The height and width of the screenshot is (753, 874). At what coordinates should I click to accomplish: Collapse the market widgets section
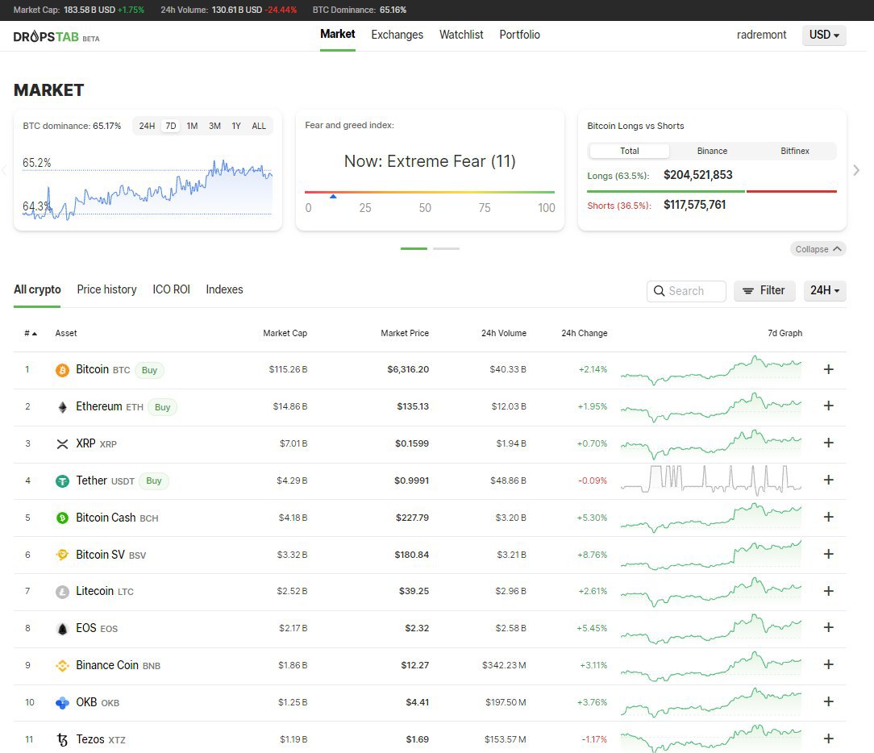(818, 249)
